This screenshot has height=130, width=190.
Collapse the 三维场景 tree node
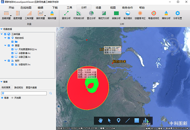2,34
